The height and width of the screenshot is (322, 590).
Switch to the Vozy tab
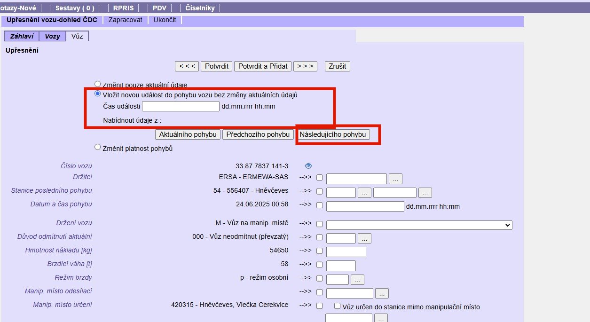pos(52,36)
